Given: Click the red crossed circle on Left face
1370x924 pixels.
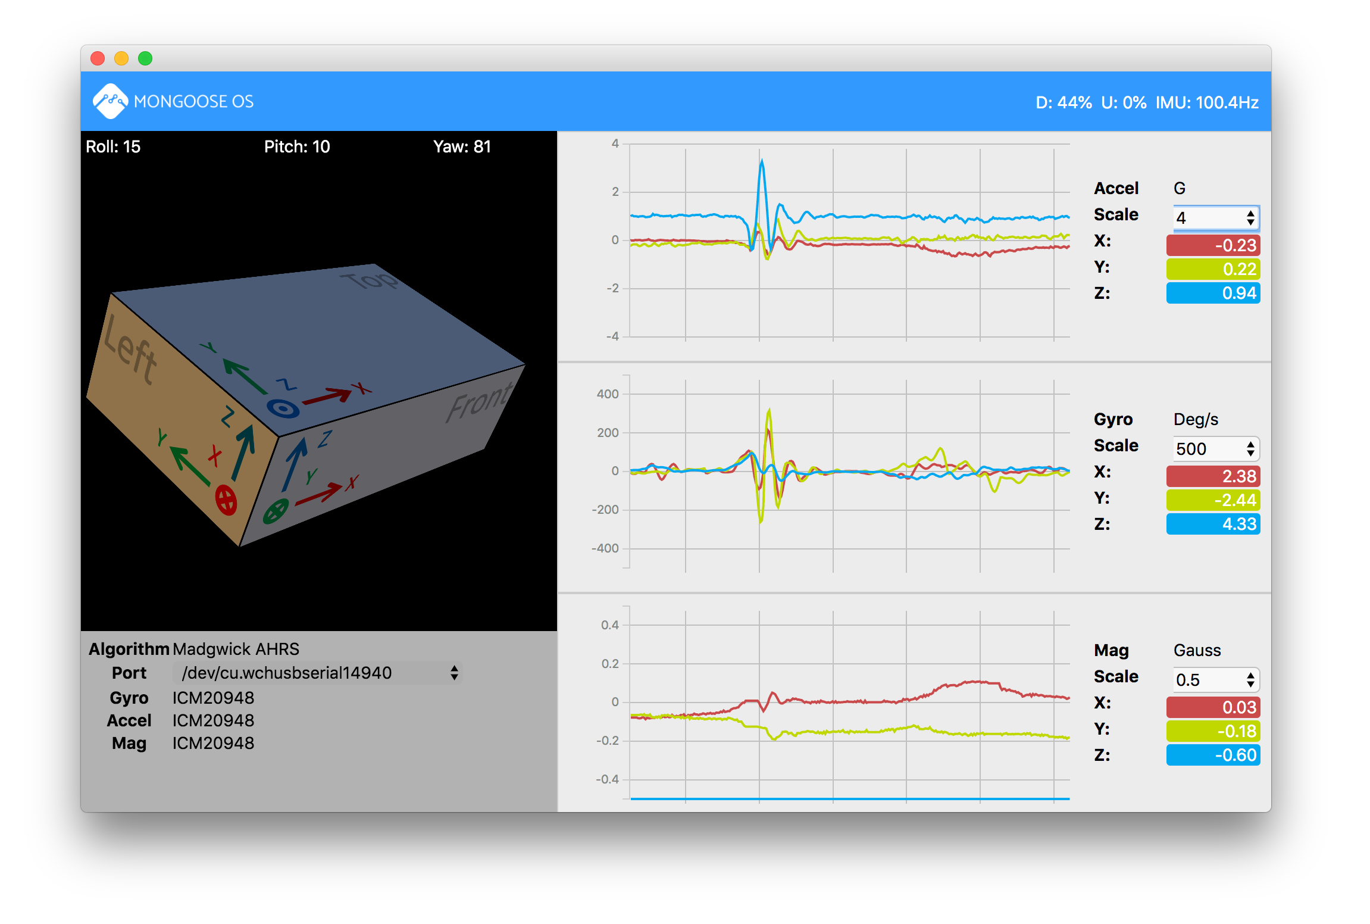Looking at the screenshot, I should (226, 500).
